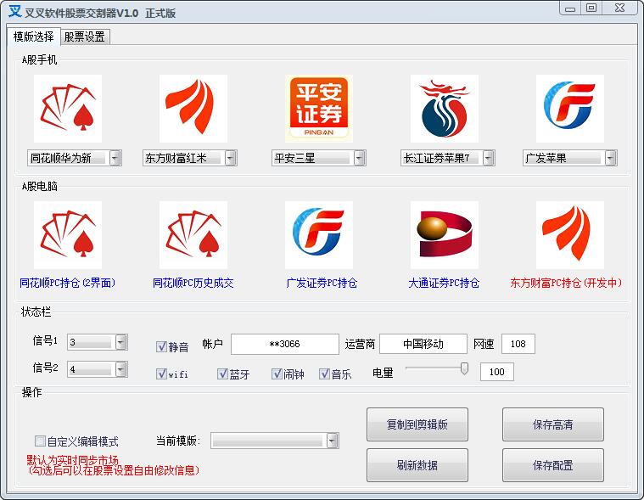Click the 平安证券 orange logo icon

tap(318, 109)
